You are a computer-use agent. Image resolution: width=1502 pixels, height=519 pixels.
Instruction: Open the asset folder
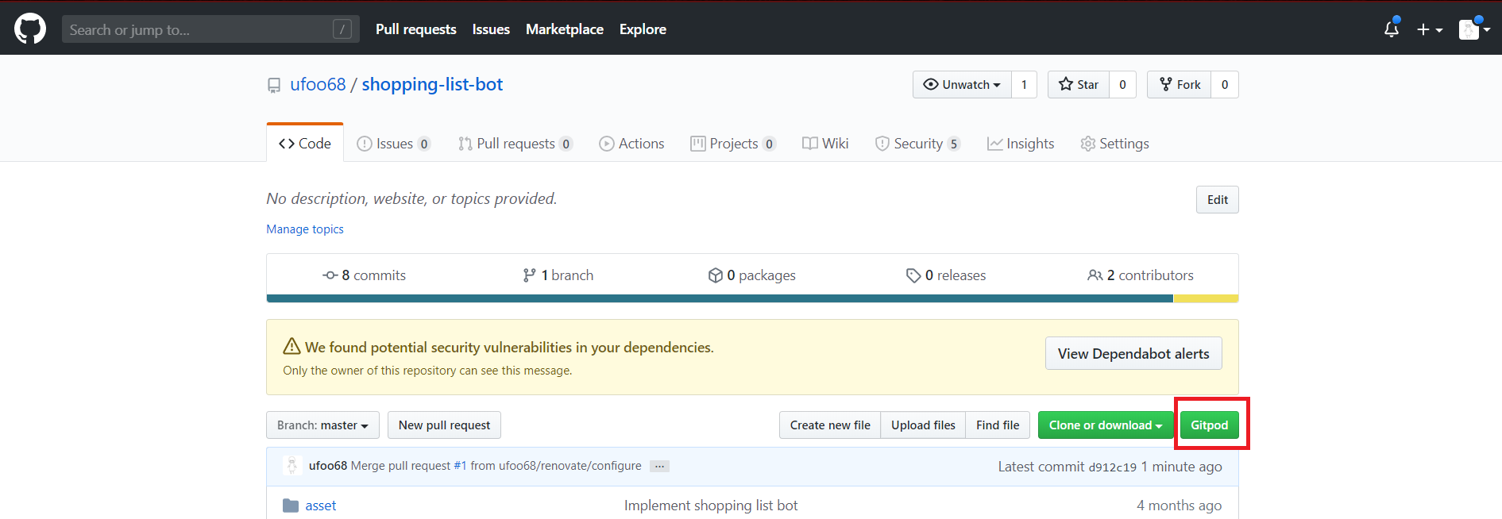click(x=321, y=506)
